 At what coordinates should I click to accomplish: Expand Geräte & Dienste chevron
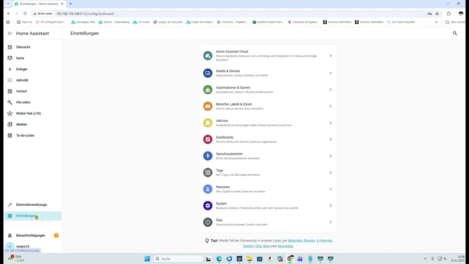click(330, 73)
